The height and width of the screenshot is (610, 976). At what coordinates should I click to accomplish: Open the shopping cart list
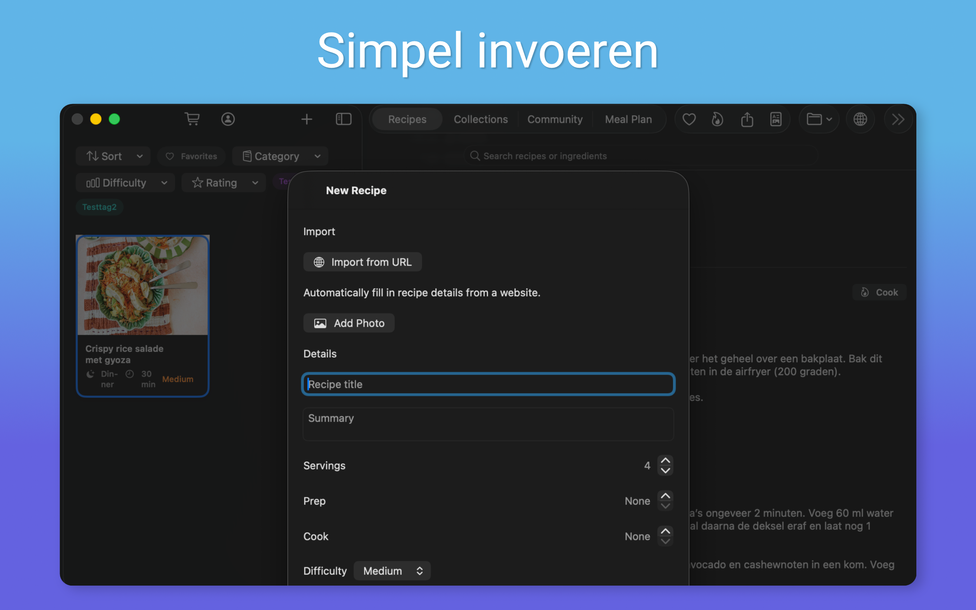(x=192, y=119)
